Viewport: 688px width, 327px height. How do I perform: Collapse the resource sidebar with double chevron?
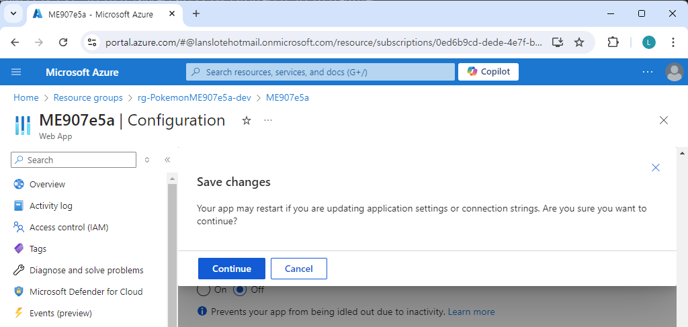pyautogui.click(x=167, y=160)
